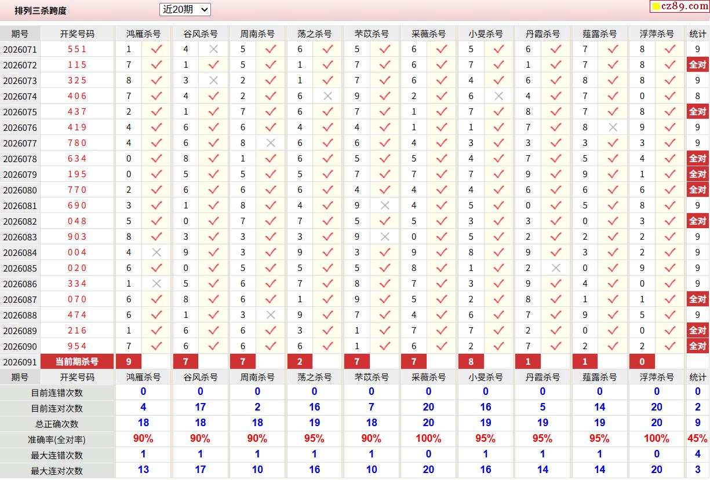Click the 芣苡 cross mark in row 2026083
710x480 pixels.
pyautogui.click(x=384, y=237)
